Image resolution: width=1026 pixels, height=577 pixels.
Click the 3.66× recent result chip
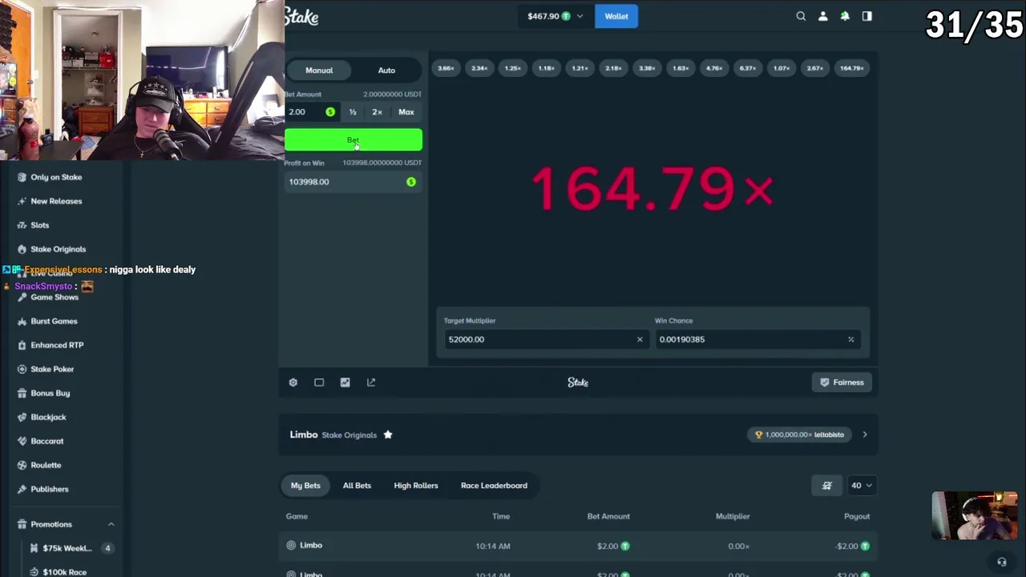(x=446, y=68)
